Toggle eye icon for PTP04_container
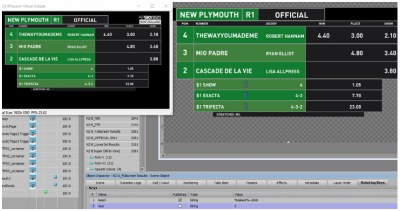This screenshot has height=211, width=401. tap(33, 171)
